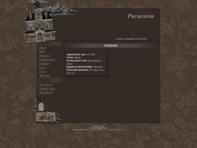Select Wisdom in the sidebar

(x=45, y=76)
